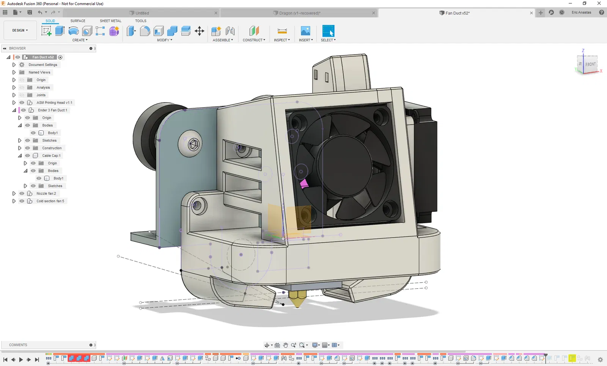Viewport: 607px width, 366px height.
Task: Select the Create Sketch tool
Action: (46, 31)
